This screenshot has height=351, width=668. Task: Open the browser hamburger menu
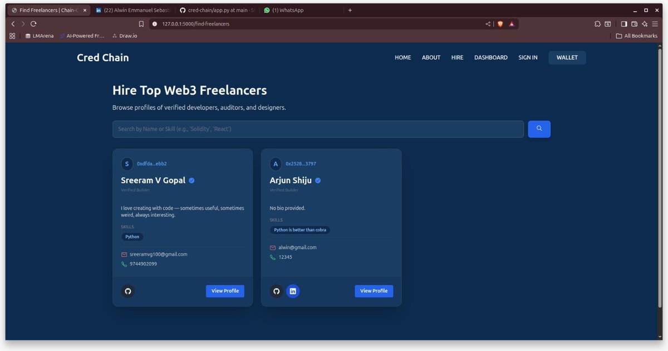click(x=655, y=24)
